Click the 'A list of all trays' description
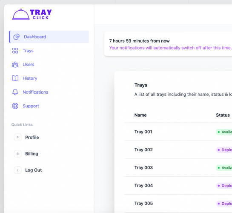232x213 pixels. point(183,94)
